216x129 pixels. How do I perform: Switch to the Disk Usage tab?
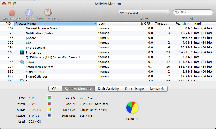pos(134,89)
